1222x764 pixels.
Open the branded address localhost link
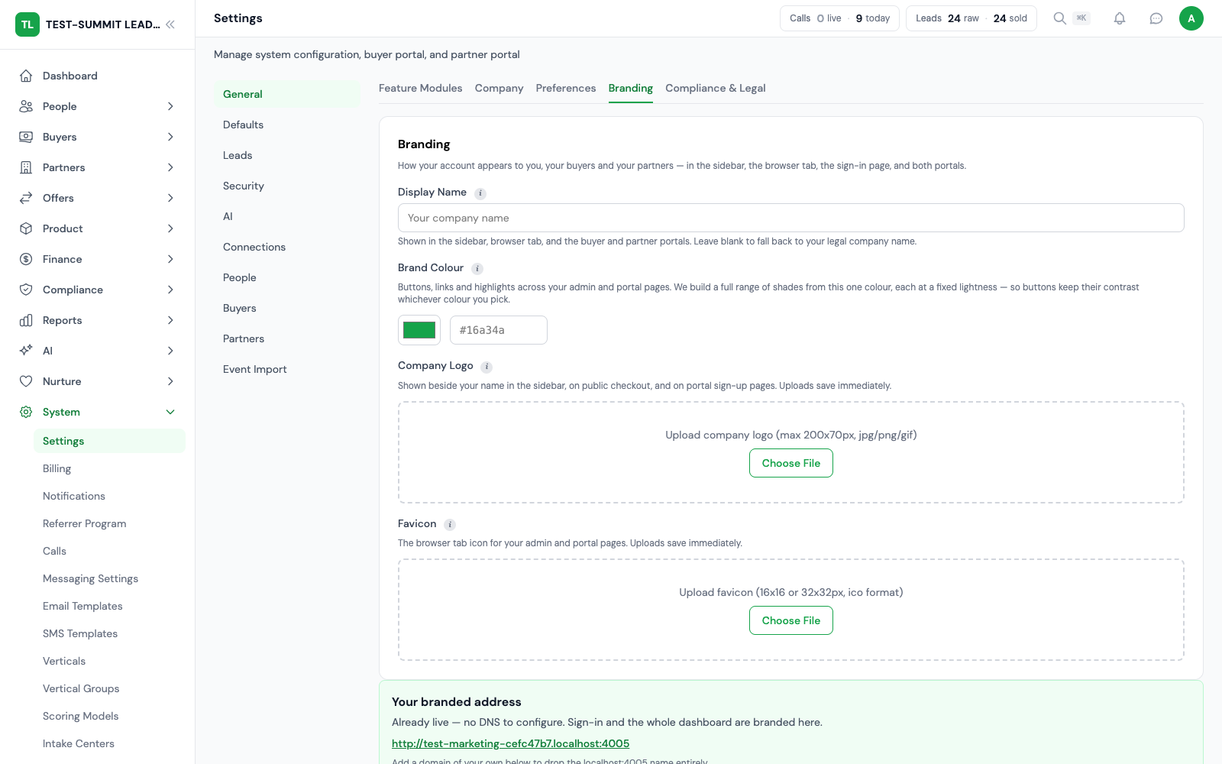[x=510, y=743]
